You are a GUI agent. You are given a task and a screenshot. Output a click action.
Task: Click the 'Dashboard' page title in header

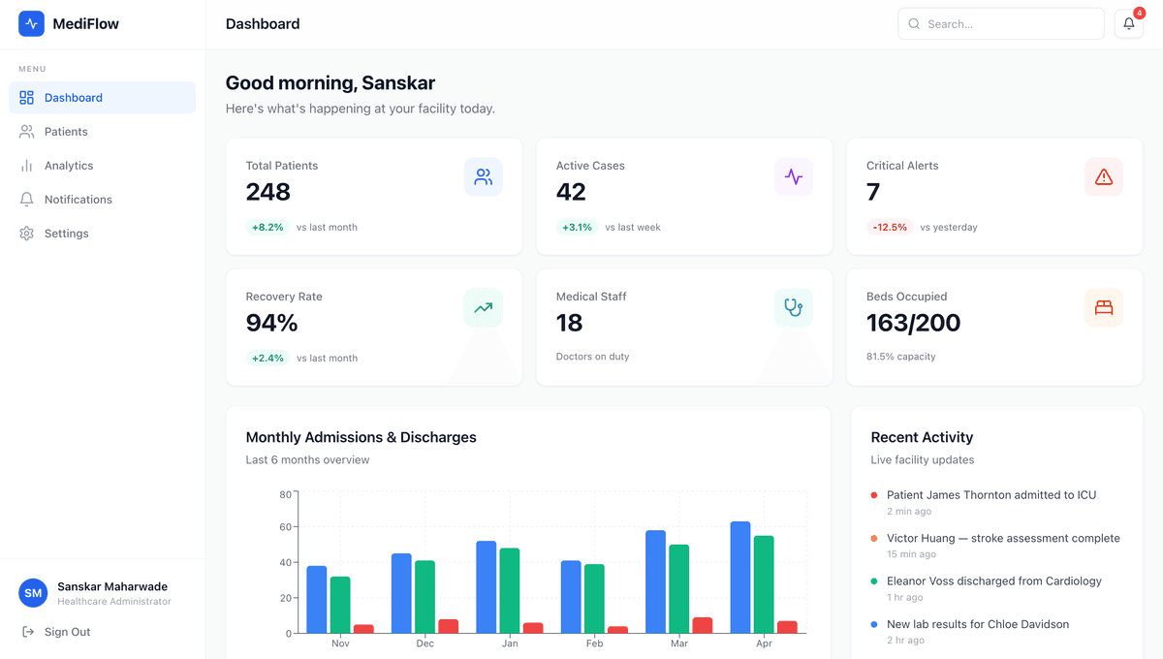point(263,24)
